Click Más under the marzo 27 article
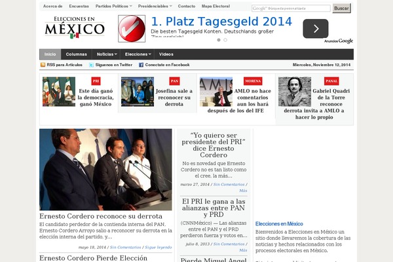Screen dimensions: 393x262 click(x=243, y=191)
